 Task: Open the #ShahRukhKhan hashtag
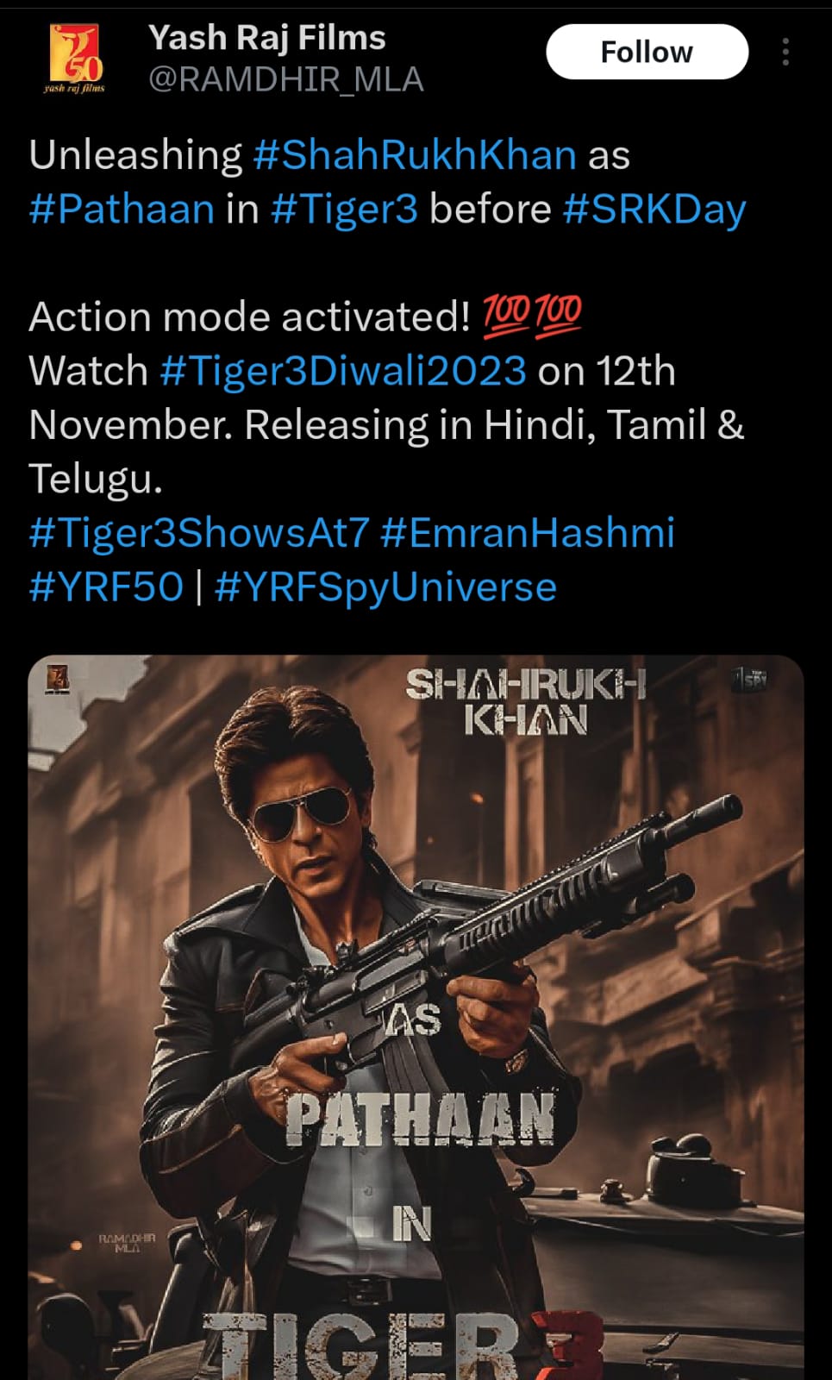415,155
